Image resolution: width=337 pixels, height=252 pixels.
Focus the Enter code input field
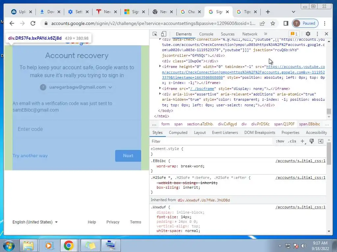pyautogui.click(x=77, y=129)
